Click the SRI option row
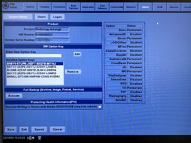Screen dimensions: 191x143 tap(124, 71)
